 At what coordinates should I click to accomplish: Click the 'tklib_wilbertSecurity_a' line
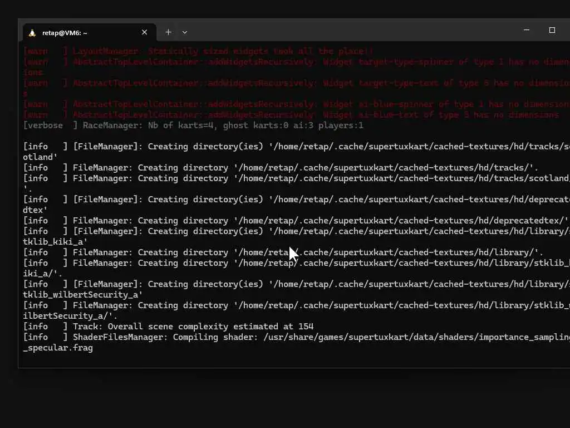coord(82,294)
